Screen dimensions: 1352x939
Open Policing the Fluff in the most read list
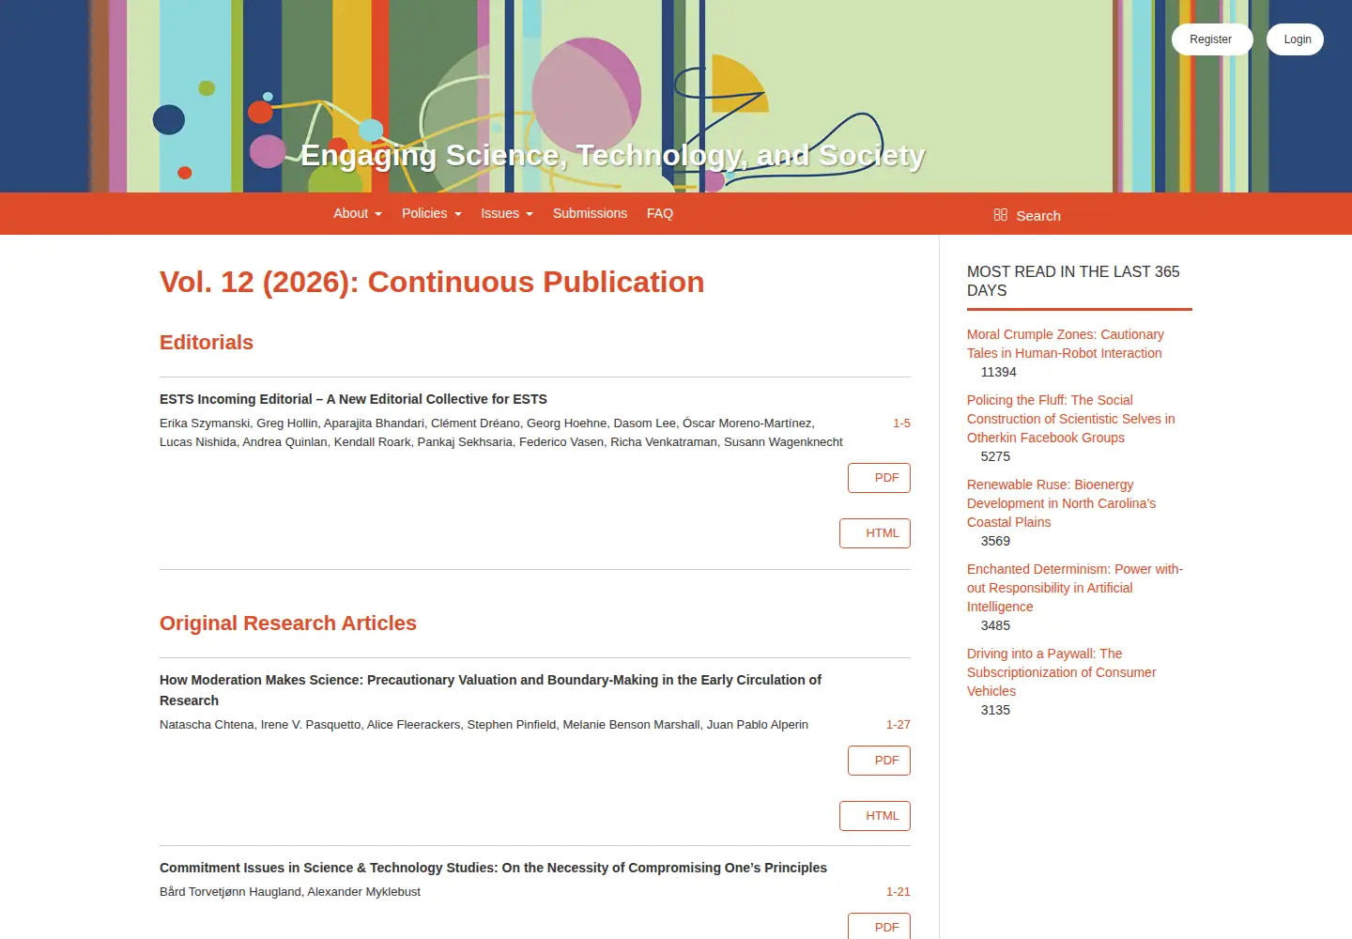(1071, 419)
